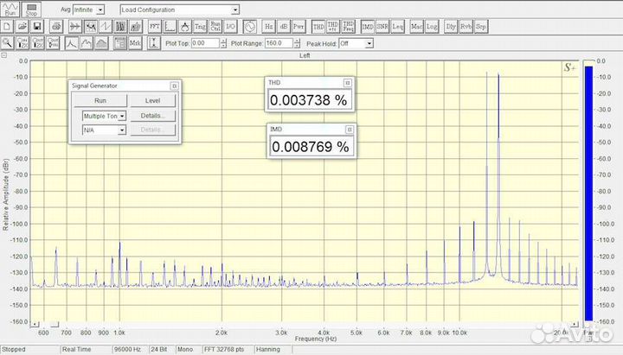Toggle the THD measurement display
Image resolution: width=623 pixels, height=355 pixels.
coord(318,27)
